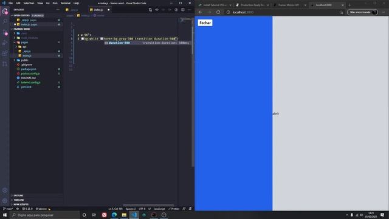Open File Explorer from the taskbar
The width and height of the screenshot is (389, 219).
tap(124, 215)
